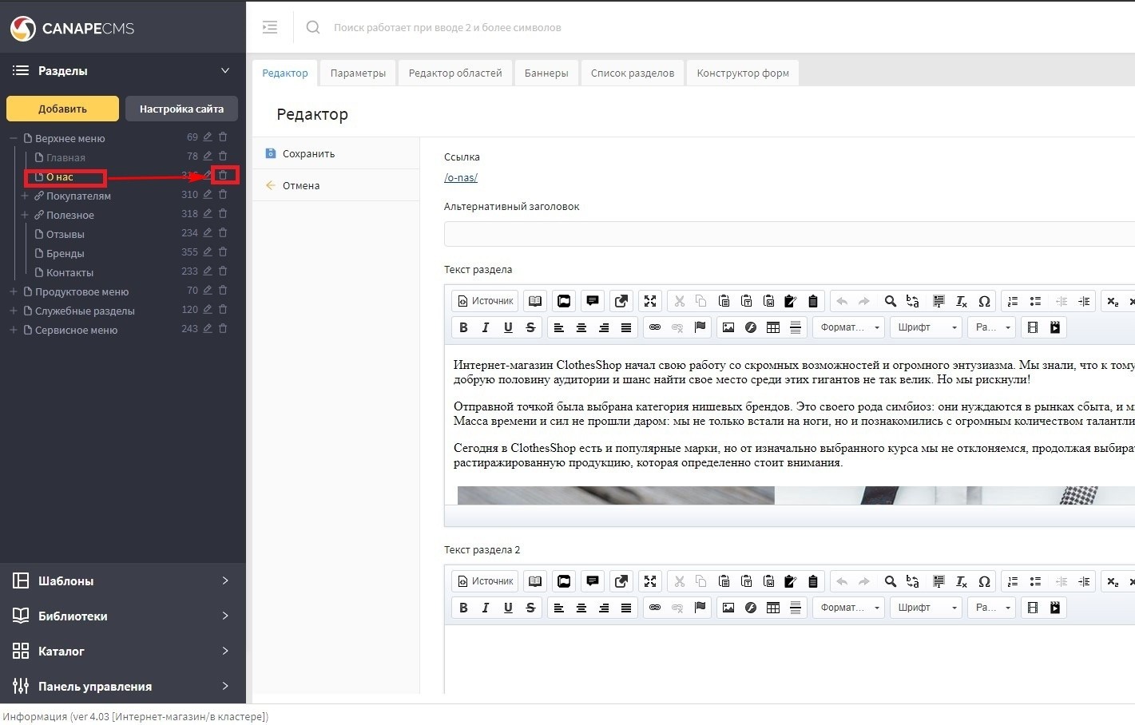Delete the 'О нас' section with trash icon

tap(223, 176)
